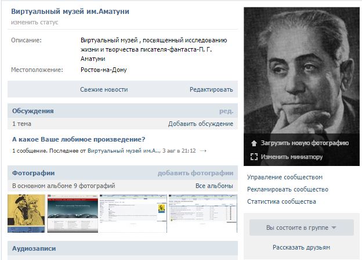This screenshot has height=260, width=362.
Task: Click the change thumbnail frame icon
Action: click(254, 157)
